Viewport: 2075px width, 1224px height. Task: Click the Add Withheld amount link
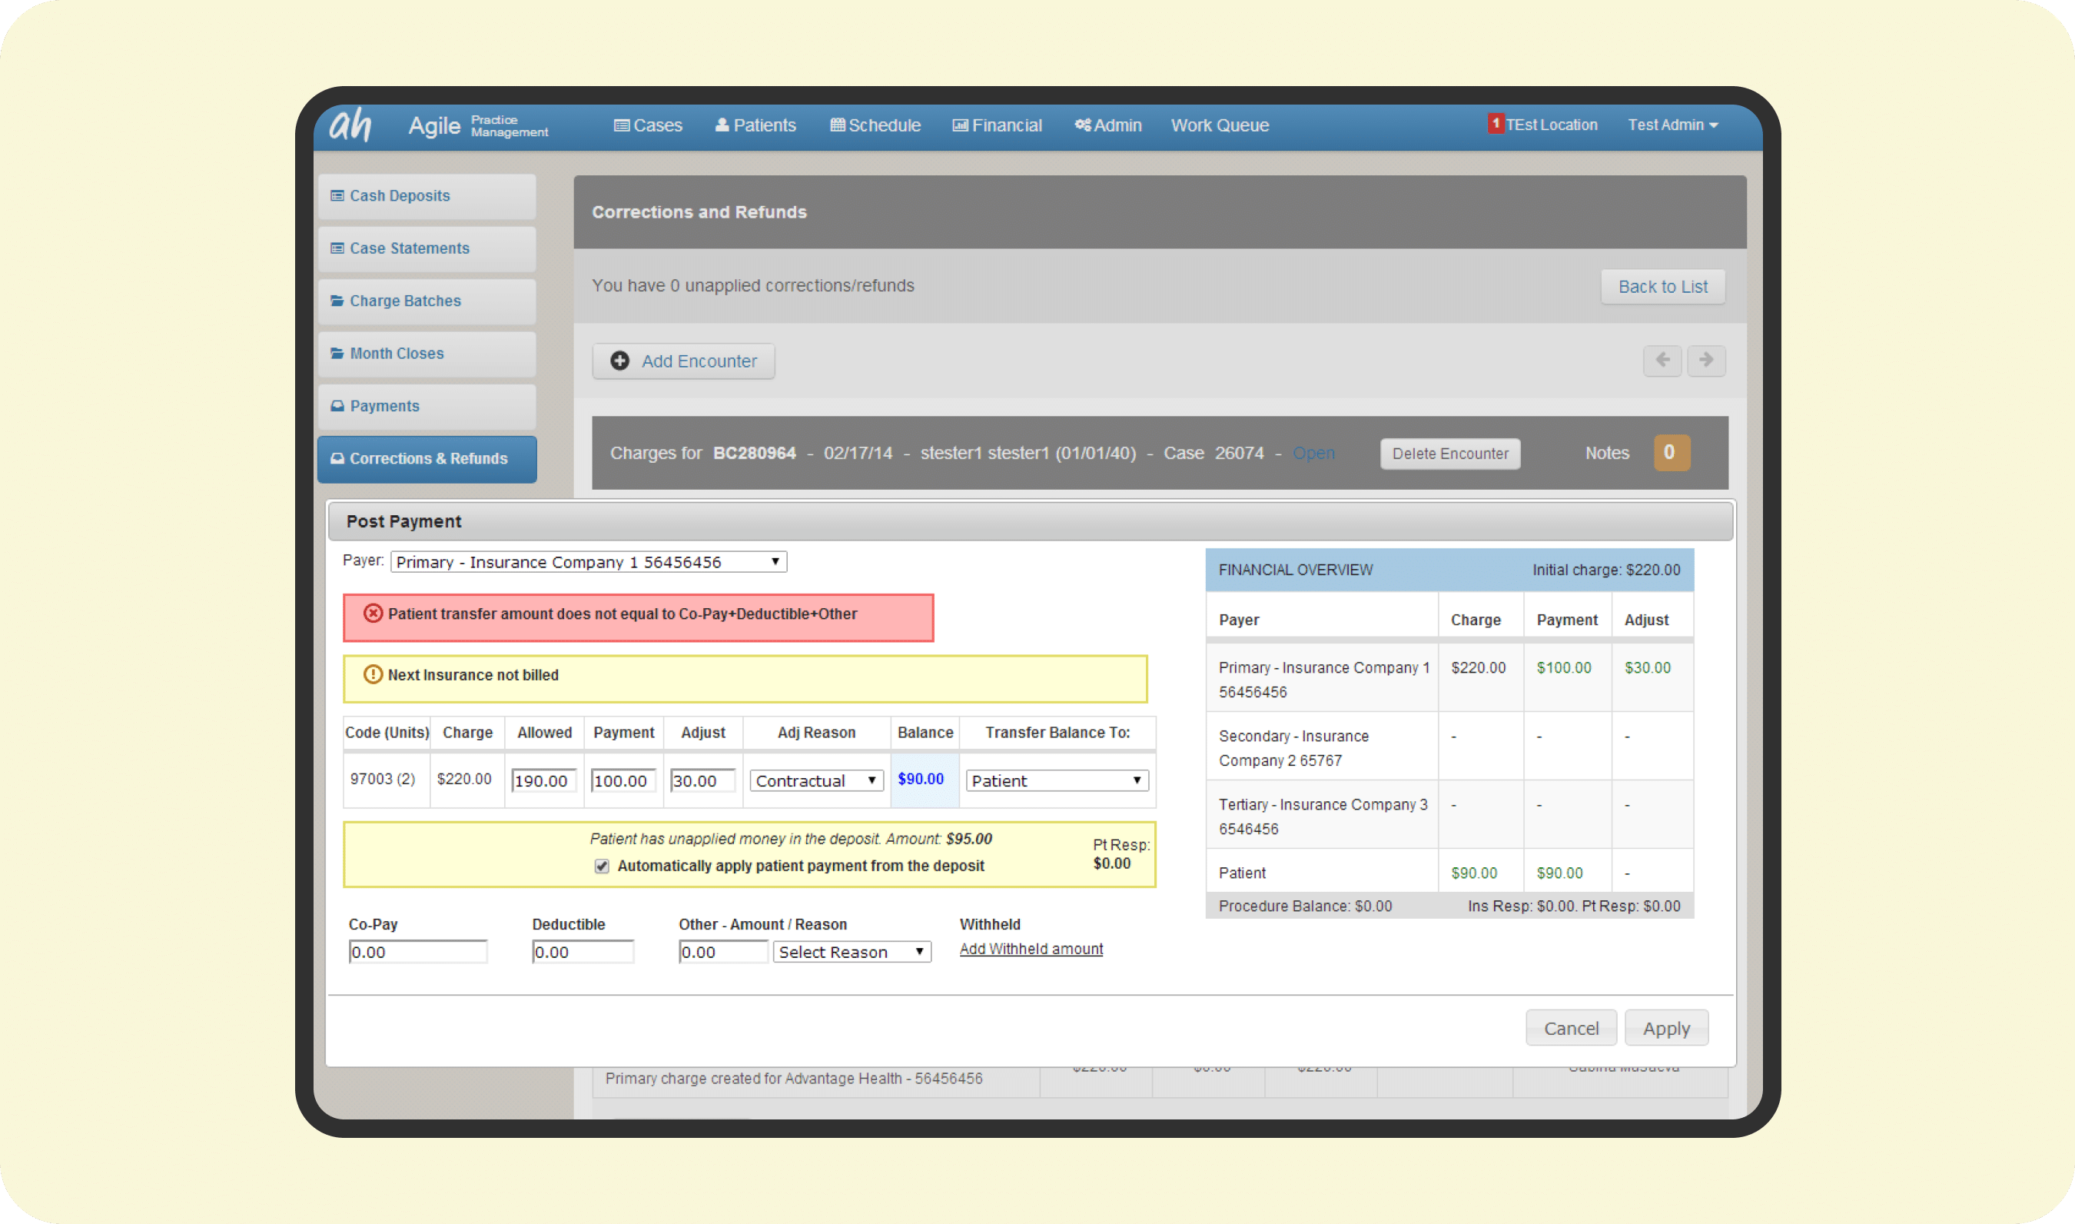click(x=1031, y=950)
